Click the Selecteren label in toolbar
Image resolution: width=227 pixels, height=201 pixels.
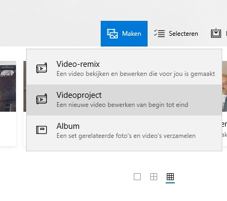[x=183, y=34]
